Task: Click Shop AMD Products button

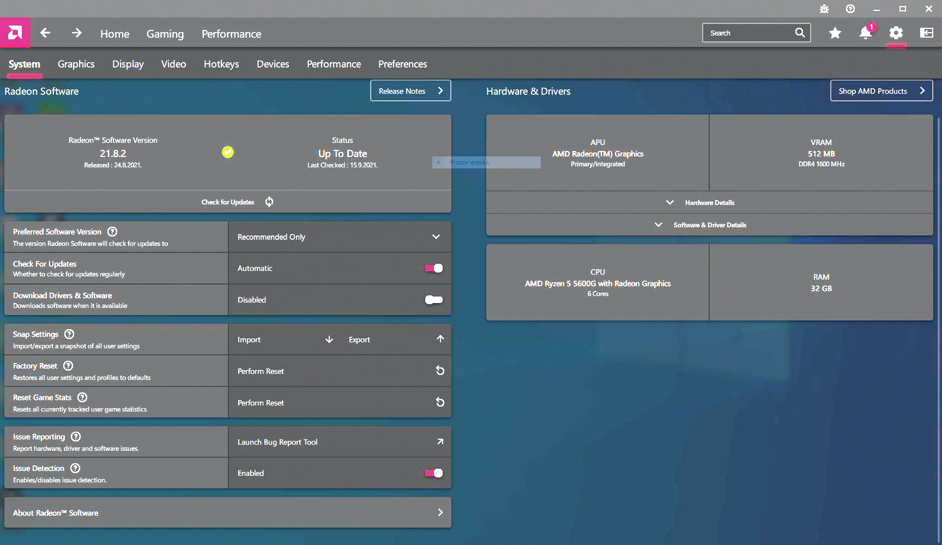Action: coord(881,91)
